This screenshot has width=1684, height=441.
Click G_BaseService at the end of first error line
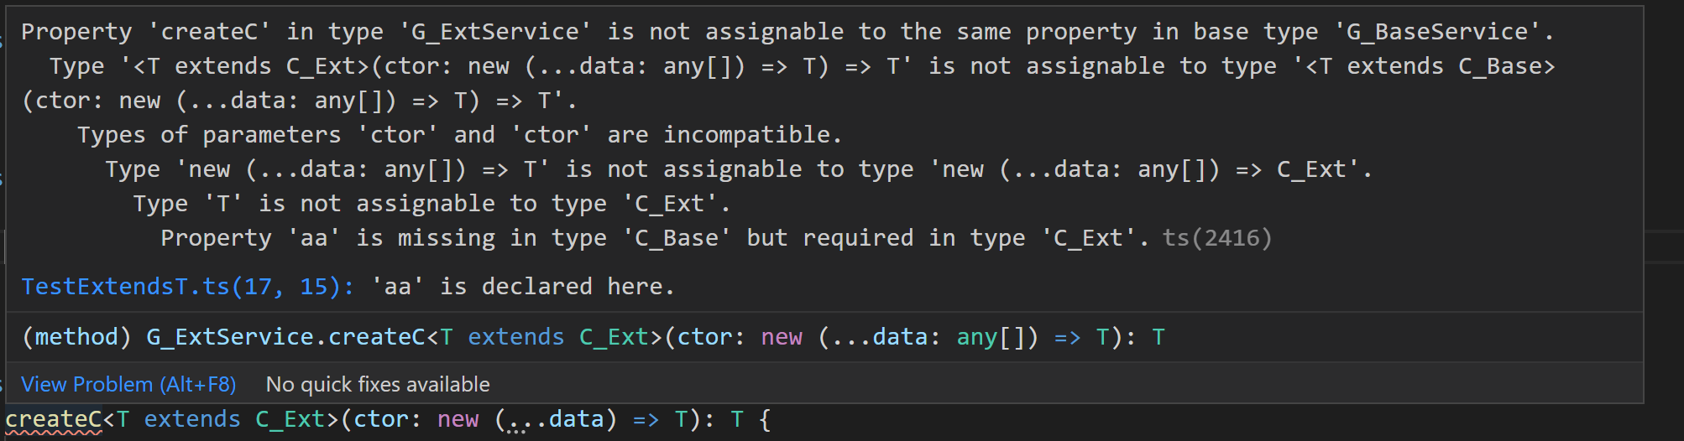(x=1437, y=32)
